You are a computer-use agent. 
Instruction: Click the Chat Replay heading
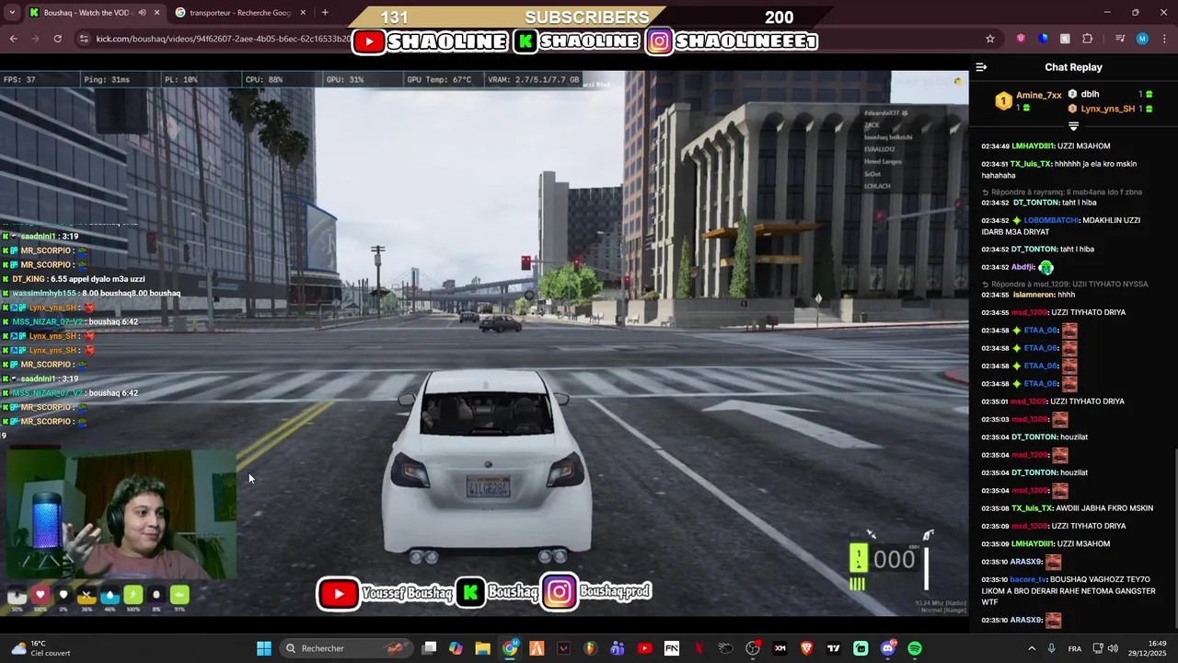(1073, 67)
